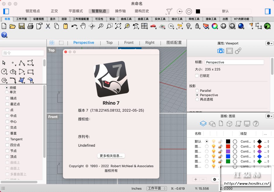274x192 pixels.
Task: Click 更多相关信息... button in About dialog
Action: click(111, 156)
